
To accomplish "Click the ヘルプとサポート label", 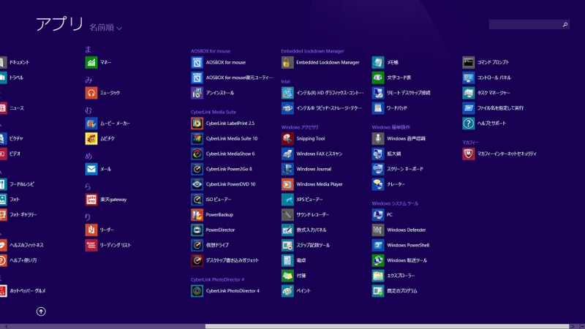I will 491,123.
